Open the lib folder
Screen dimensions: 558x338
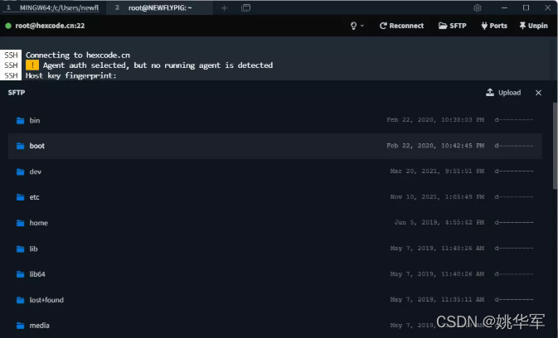(x=274, y=249)
